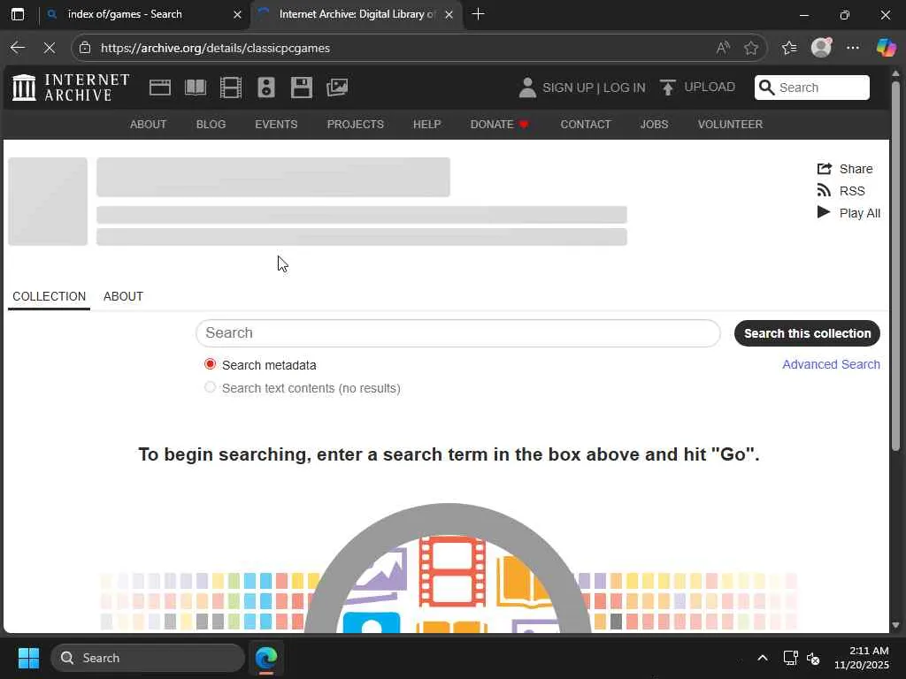The image size is (906, 679).
Task: Switch to the Internet Archive browser tab
Action: click(x=357, y=14)
